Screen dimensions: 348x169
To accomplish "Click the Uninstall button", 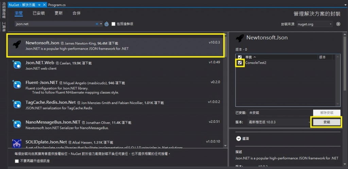I will point(327,113).
